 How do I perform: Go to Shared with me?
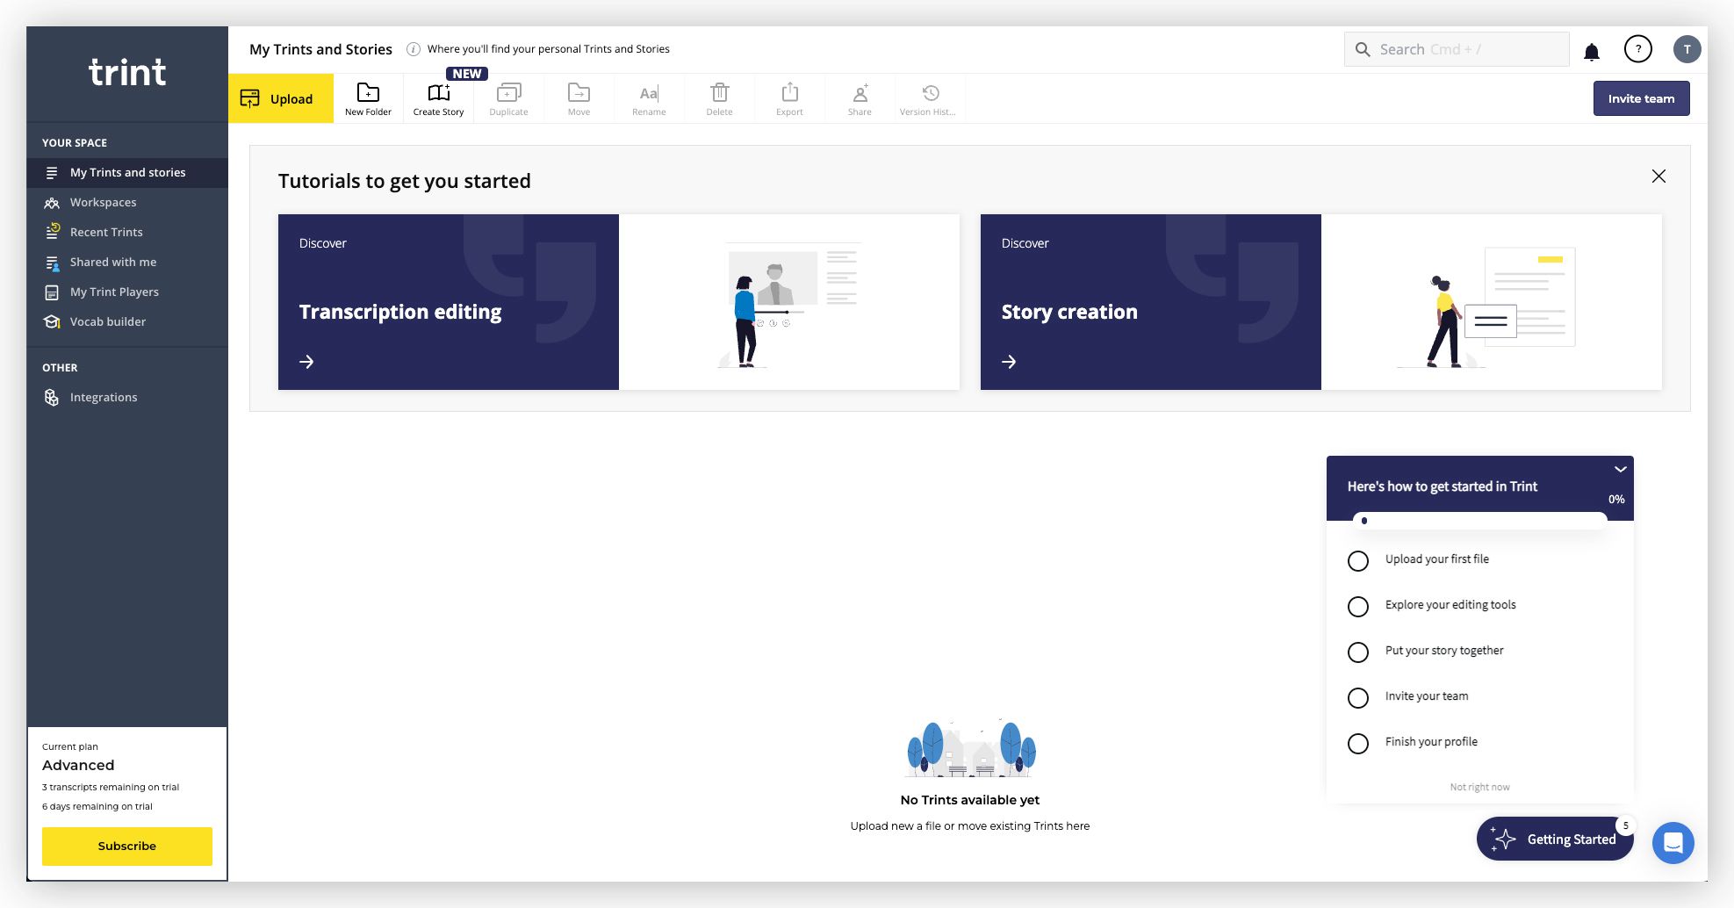[x=127, y=262]
